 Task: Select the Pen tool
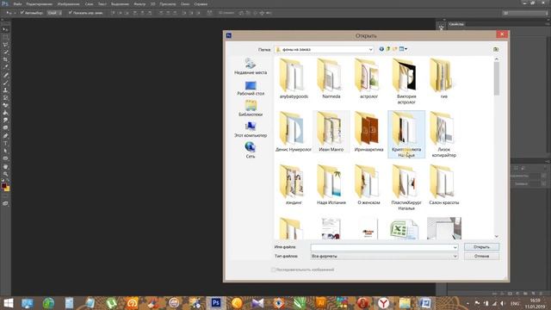coord(5,136)
